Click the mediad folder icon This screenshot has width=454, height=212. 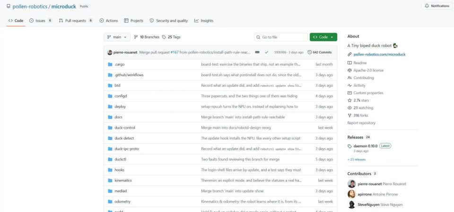point(110,191)
